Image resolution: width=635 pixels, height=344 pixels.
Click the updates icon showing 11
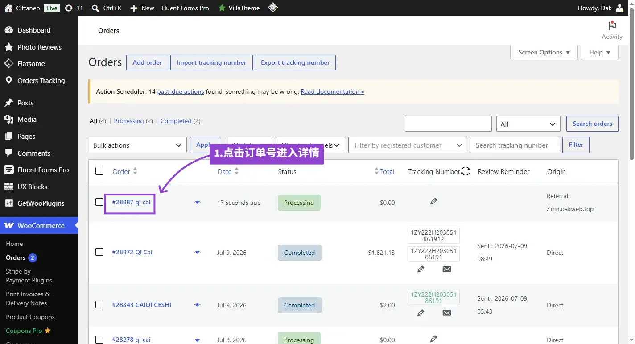68,8
